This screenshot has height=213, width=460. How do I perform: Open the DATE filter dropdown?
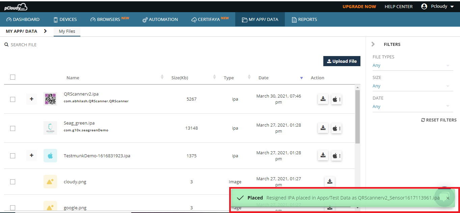(x=413, y=107)
